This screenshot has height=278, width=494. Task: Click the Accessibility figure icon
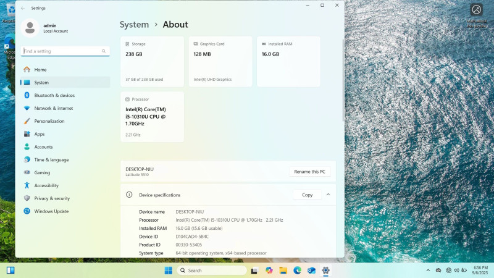(27, 186)
